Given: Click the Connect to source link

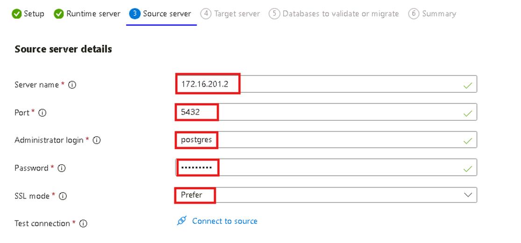Looking at the screenshot, I should (x=224, y=221).
